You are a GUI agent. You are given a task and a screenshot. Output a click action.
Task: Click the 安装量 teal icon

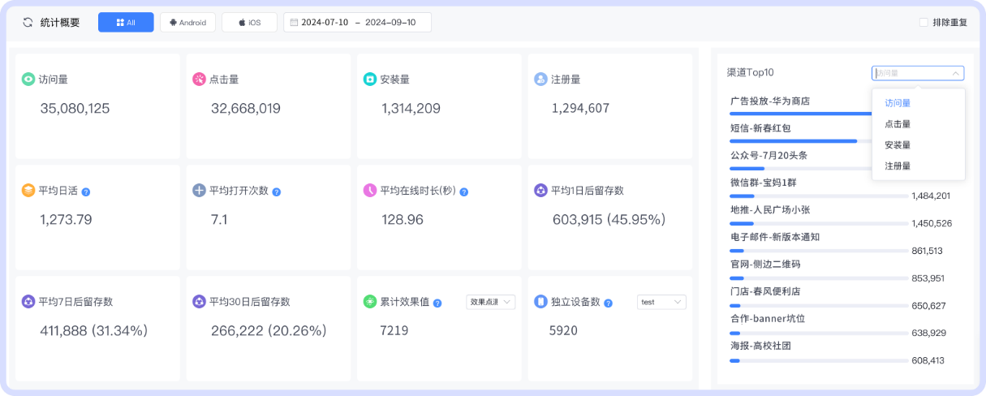coord(370,80)
